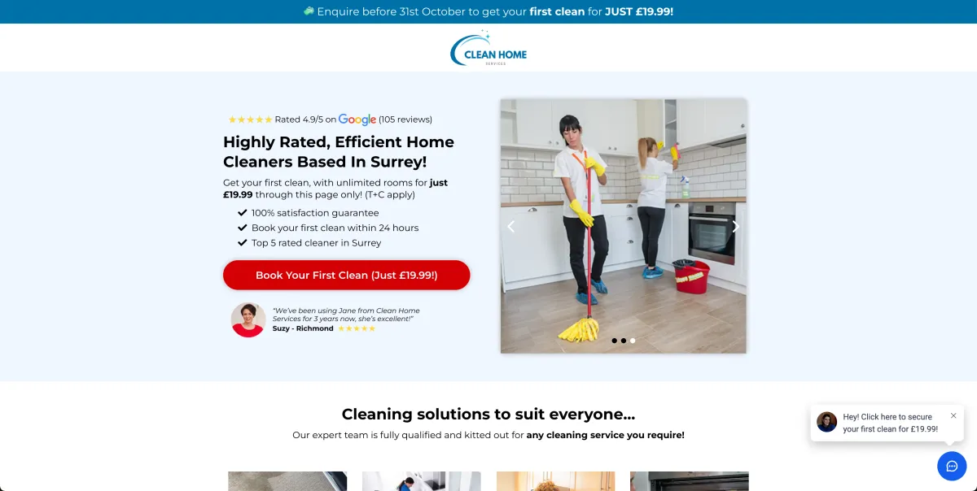The image size is (977, 491).
Task: Click chat agent avatar in popup
Action: (827, 422)
